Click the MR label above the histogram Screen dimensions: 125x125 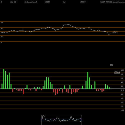click(111, 65)
